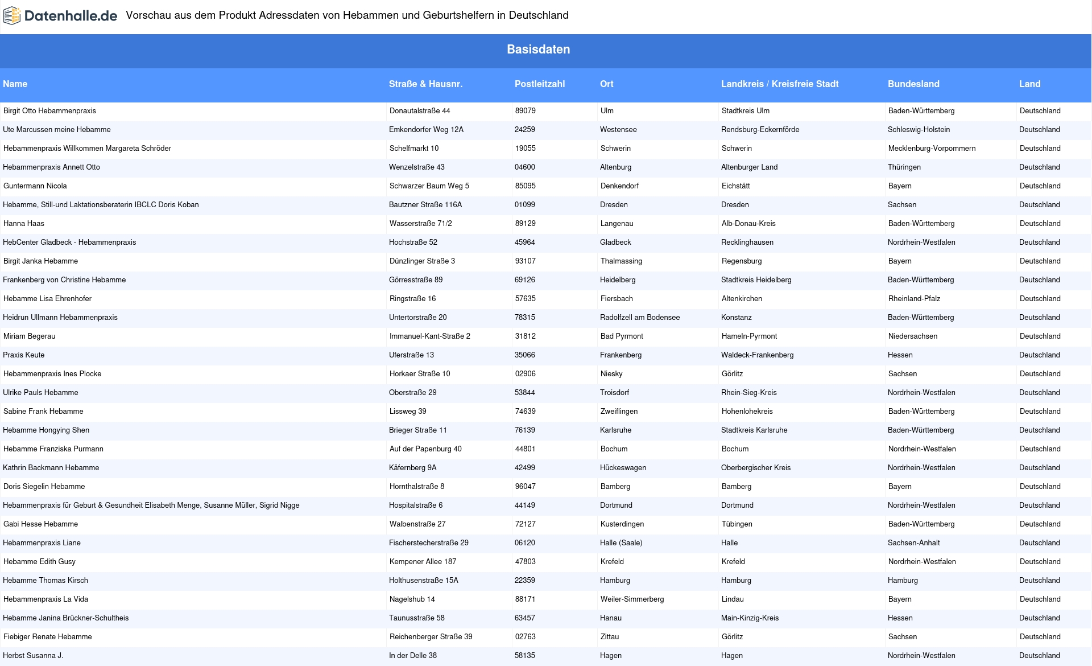
Task: Click the district Stadtkreis Heidelberg
Action: coord(756,280)
